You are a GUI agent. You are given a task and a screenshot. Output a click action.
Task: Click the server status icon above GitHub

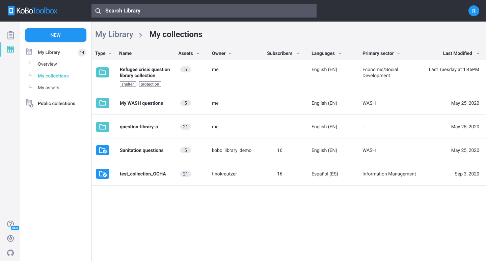tap(10, 238)
